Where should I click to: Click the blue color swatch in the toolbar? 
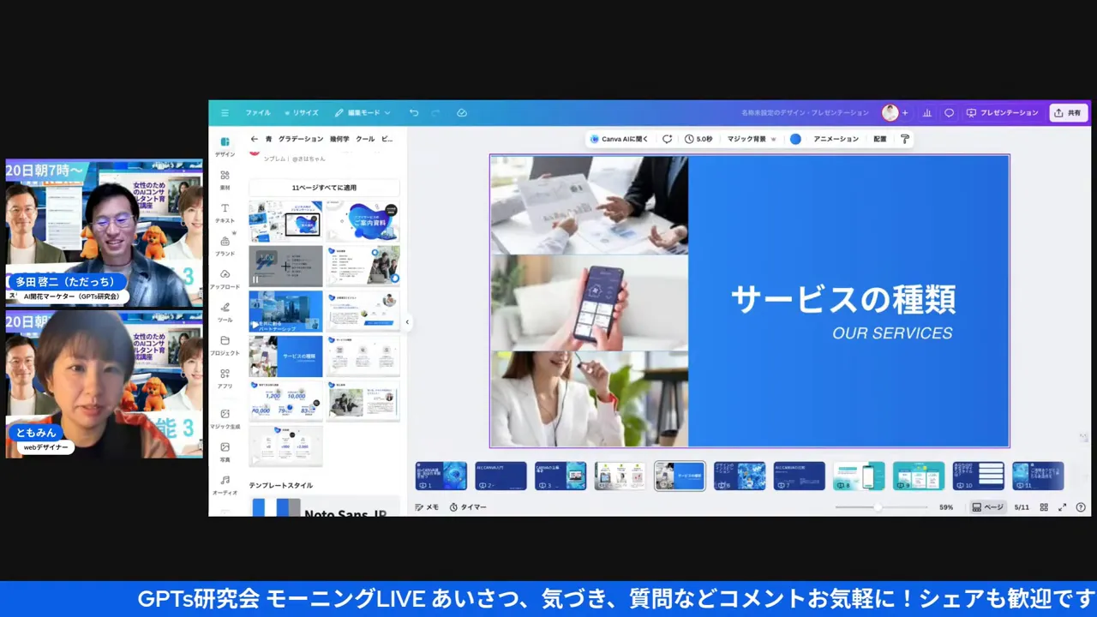[x=795, y=139]
